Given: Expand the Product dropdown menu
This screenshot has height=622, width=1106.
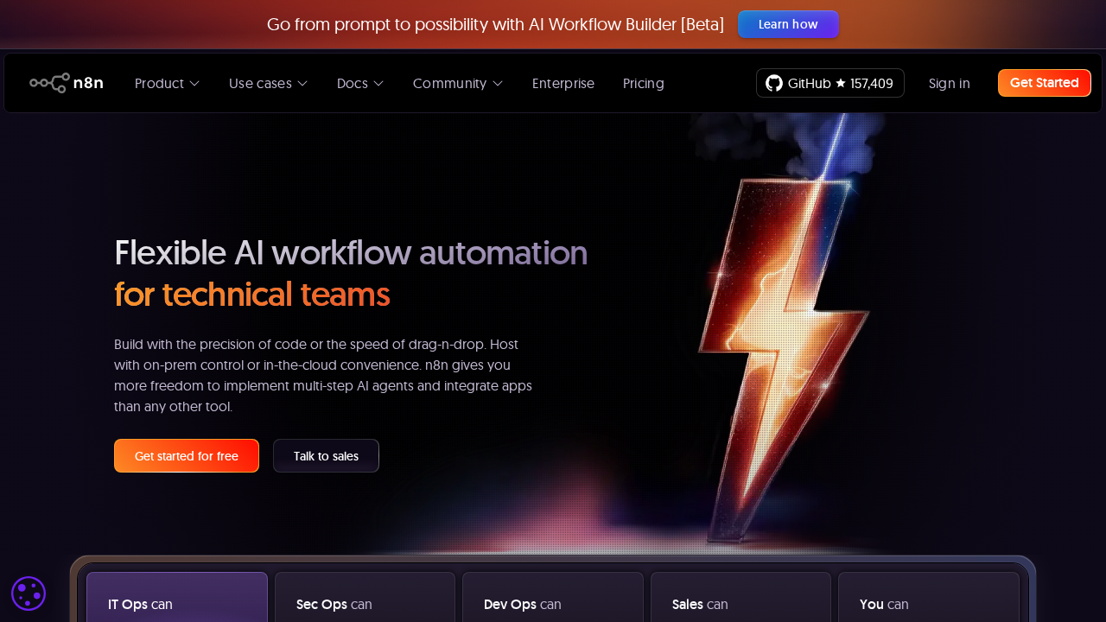Looking at the screenshot, I should coord(166,83).
